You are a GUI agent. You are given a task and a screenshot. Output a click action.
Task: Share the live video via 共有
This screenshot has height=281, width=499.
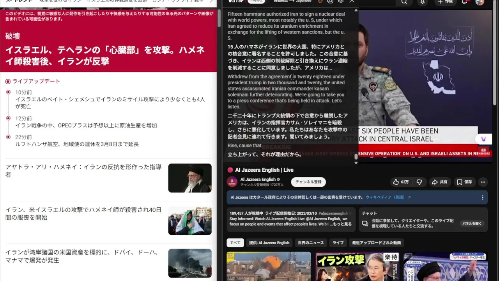point(439,182)
